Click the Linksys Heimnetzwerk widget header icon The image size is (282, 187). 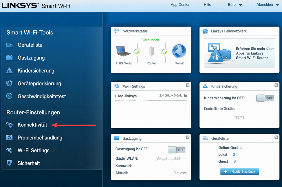(205, 31)
